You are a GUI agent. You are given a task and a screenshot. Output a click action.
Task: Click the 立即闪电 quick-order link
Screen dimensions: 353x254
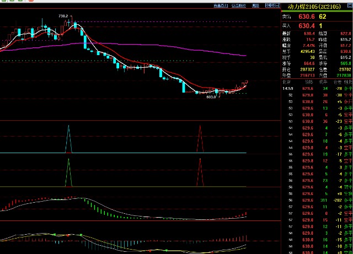(239, 6)
